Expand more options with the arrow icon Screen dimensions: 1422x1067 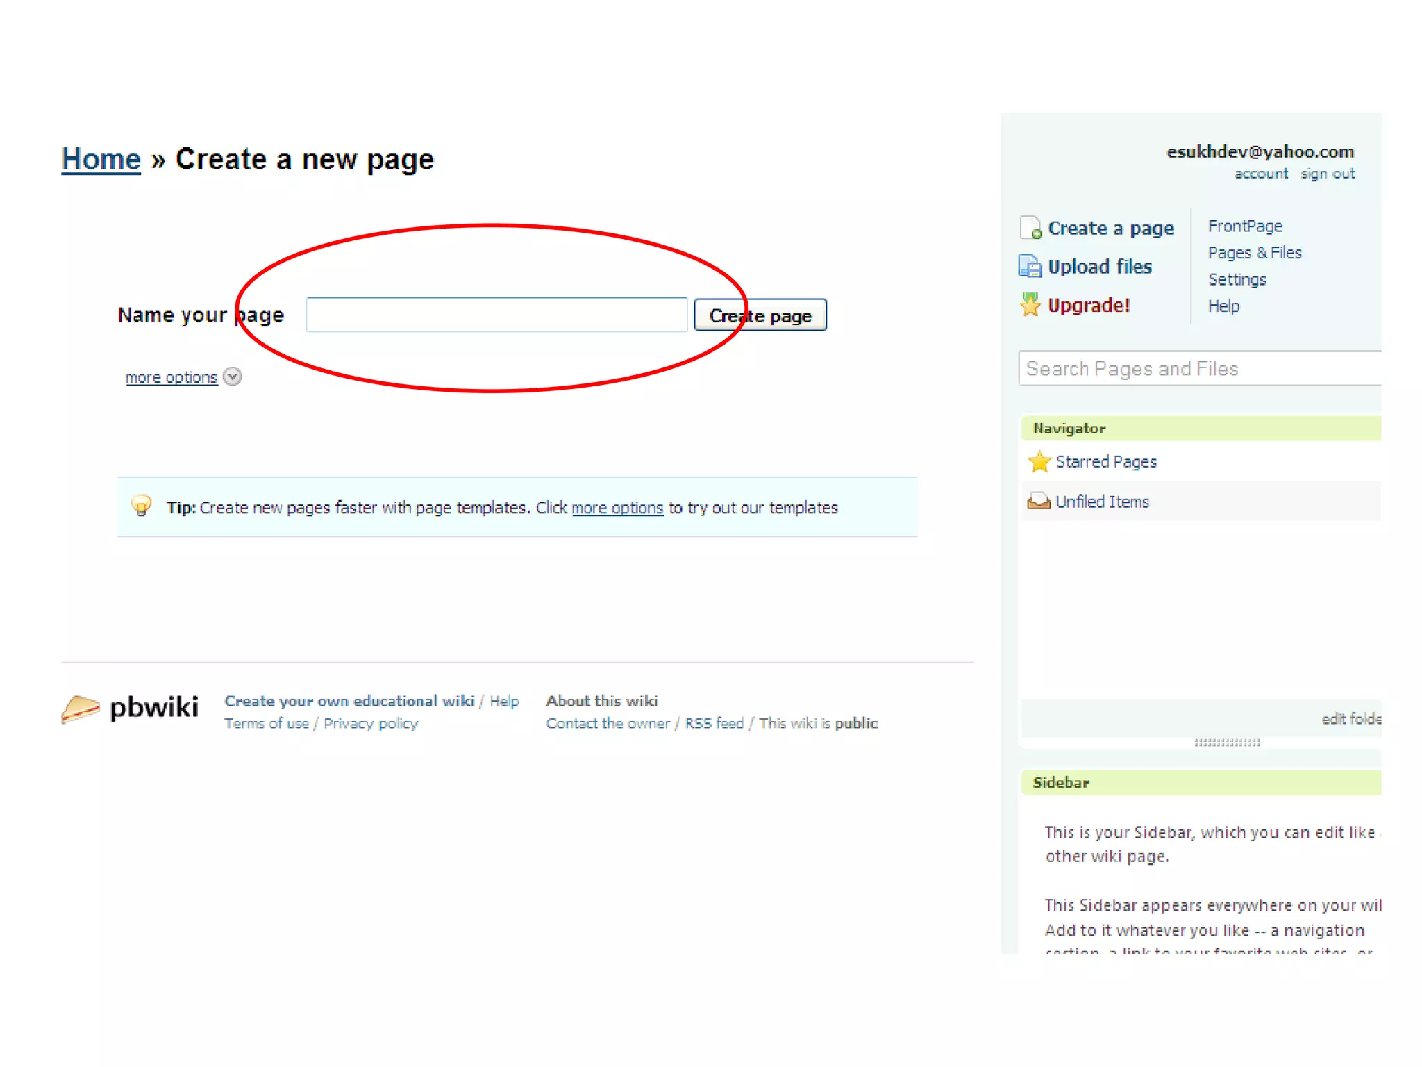[x=233, y=377]
